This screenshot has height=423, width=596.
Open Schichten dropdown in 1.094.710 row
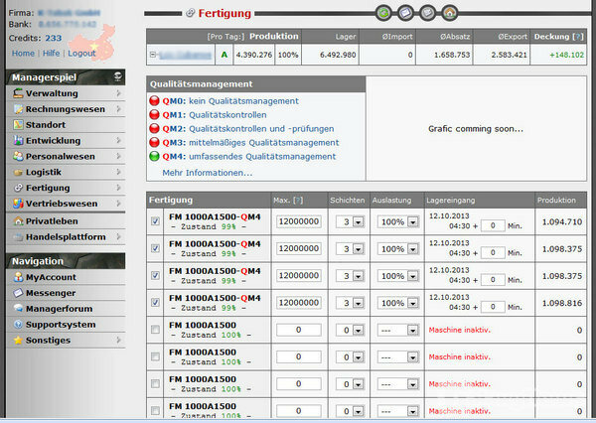click(x=358, y=222)
